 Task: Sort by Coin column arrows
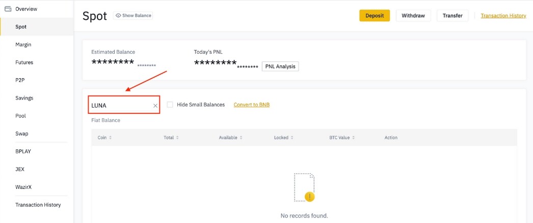(110, 138)
